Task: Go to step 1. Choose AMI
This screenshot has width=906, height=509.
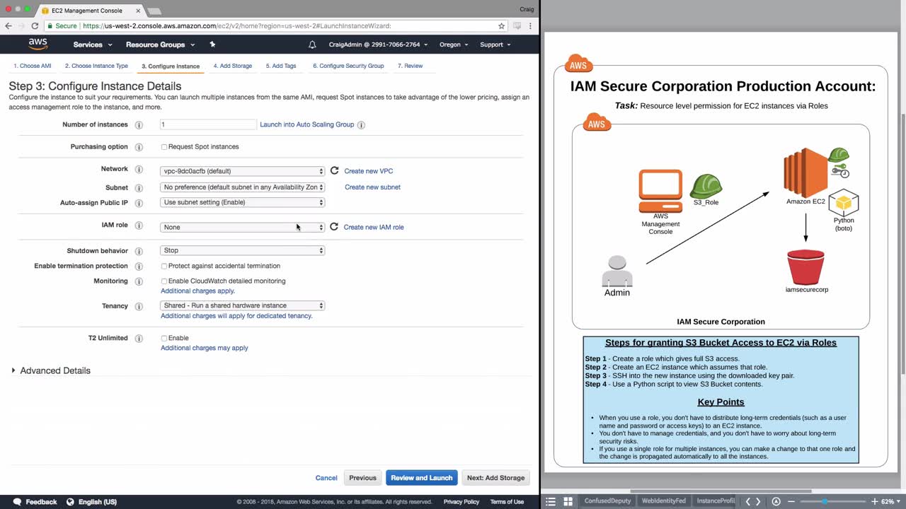Action: pyautogui.click(x=33, y=66)
